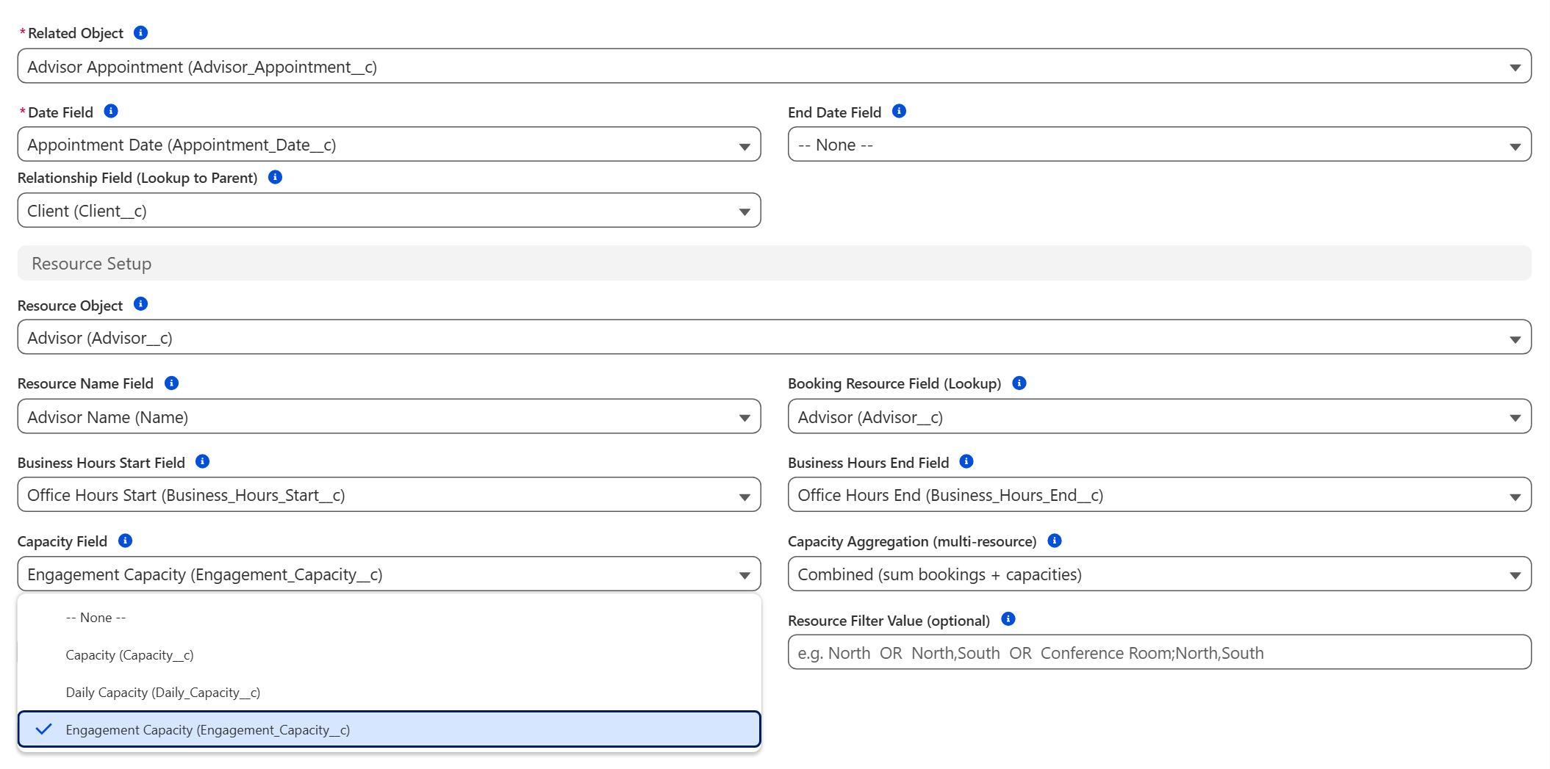Show help for End Date Field
The image size is (1550, 769).
899,111
